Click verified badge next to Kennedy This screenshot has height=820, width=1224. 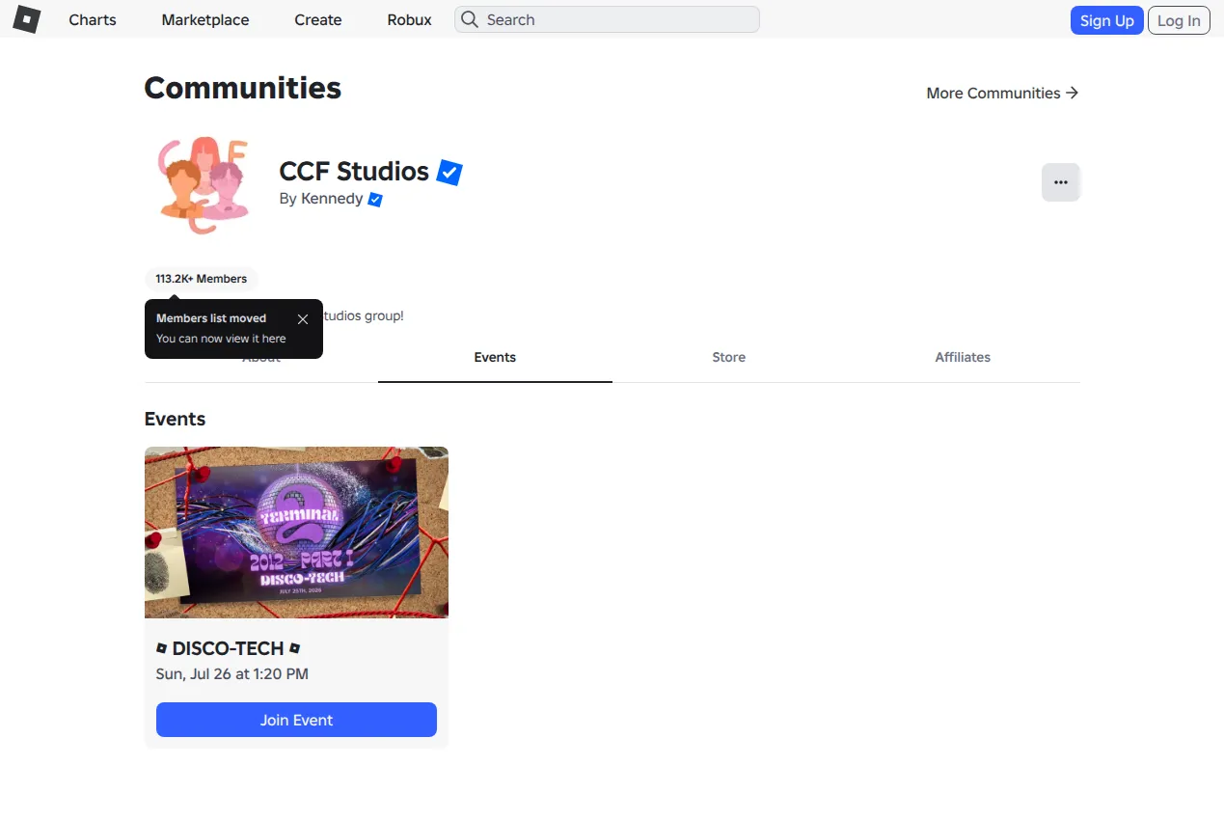[x=375, y=200]
